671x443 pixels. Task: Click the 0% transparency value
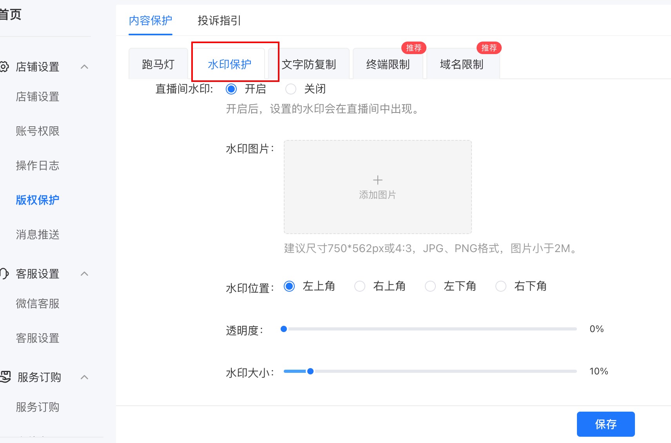click(597, 329)
